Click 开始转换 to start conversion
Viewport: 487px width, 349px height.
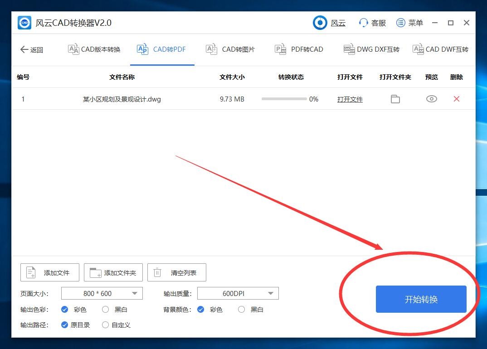click(x=421, y=299)
